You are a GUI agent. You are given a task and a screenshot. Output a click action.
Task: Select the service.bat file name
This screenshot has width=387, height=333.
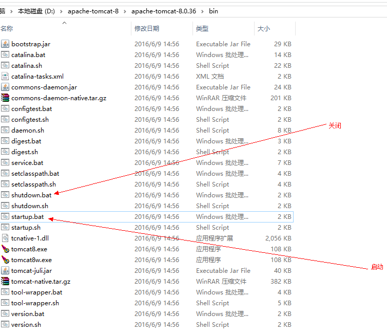click(27, 162)
